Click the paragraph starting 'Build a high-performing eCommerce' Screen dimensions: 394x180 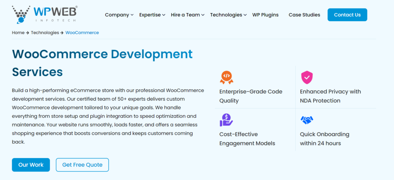[108, 116]
